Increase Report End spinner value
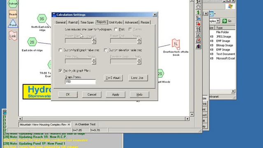This screenshot has width=263, height=148. [139, 39]
